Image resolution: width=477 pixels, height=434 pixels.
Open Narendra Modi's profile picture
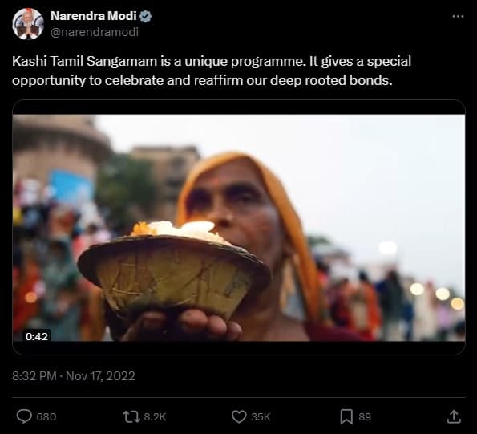28,24
